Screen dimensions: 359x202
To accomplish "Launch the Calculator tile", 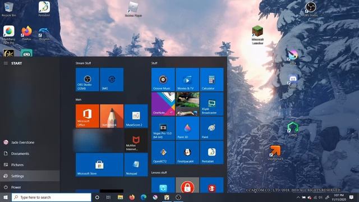I will click(x=211, y=80).
